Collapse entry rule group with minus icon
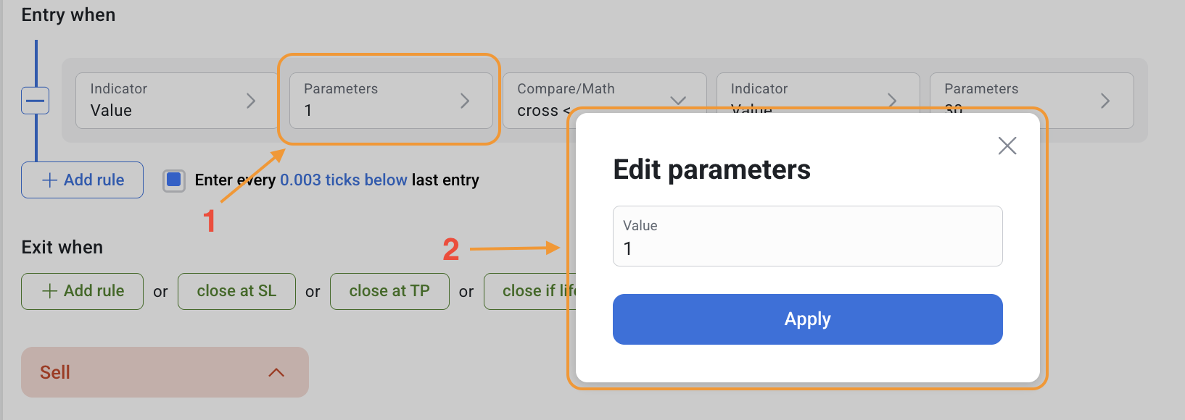Image resolution: width=1185 pixels, height=420 pixels. coord(35,101)
